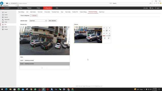The height and width of the screenshot is (91, 162).
Task: Go to step 1 Scene Configuration
Action: point(25,16)
